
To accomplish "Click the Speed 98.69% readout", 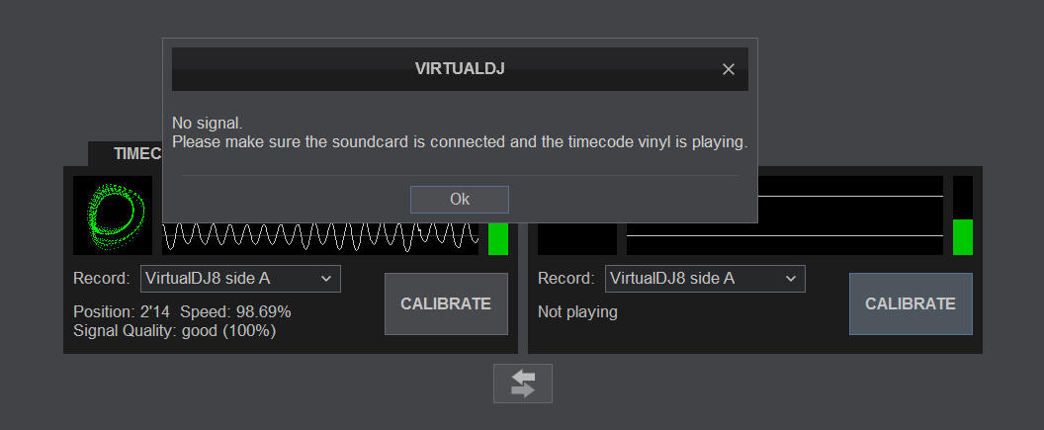I will click(x=235, y=311).
